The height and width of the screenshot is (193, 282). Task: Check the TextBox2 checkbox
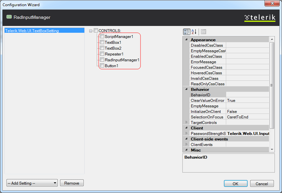tap(102, 48)
